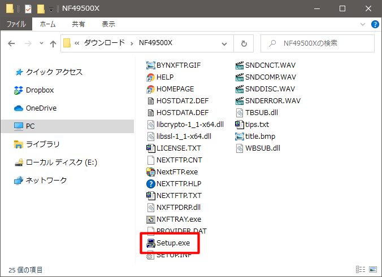This screenshot has height=277, width=382.
Task: Select the NEXTFTP.CNT file icon
Action: click(x=150, y=160)
